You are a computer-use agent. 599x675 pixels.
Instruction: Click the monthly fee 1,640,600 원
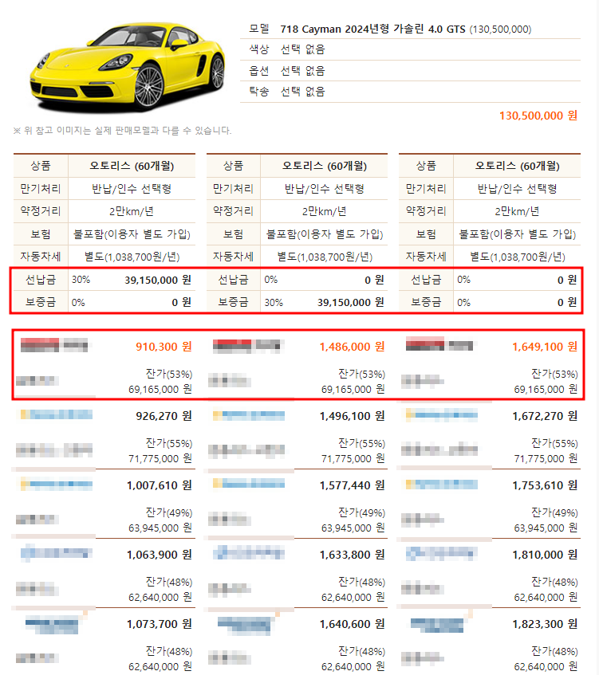click(352, 624)
